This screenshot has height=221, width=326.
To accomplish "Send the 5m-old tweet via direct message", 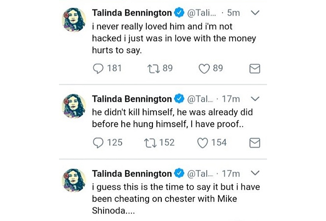I will point(255,69).
